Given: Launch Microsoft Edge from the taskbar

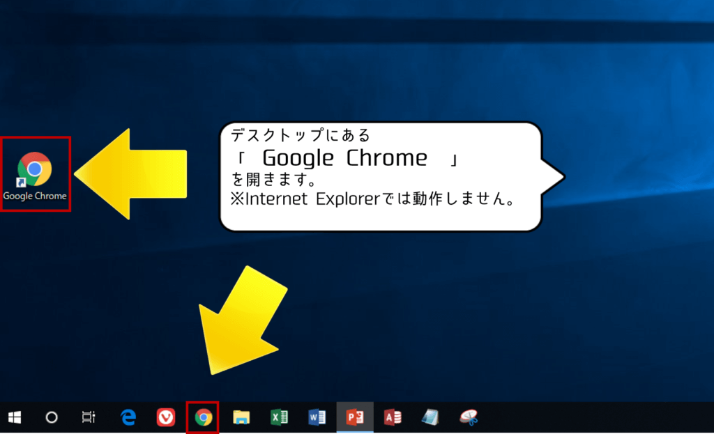Looking at the screenshot, I should pyautogui.click(x=128, y=417).
